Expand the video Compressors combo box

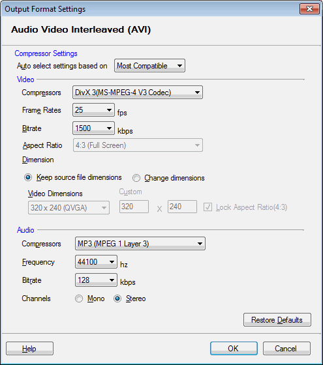click(x=138, y=93)
